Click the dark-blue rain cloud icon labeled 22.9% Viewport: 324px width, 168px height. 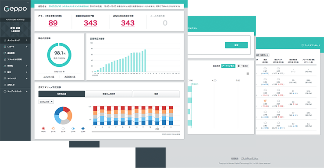[x=83, y=128]
